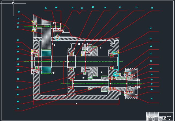Select part callout number 44

coord(151,38)
